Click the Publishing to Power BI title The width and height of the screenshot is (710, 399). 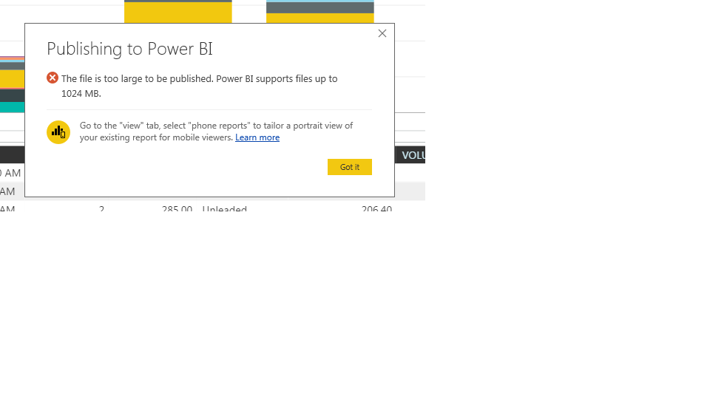(x=129, y=49)
